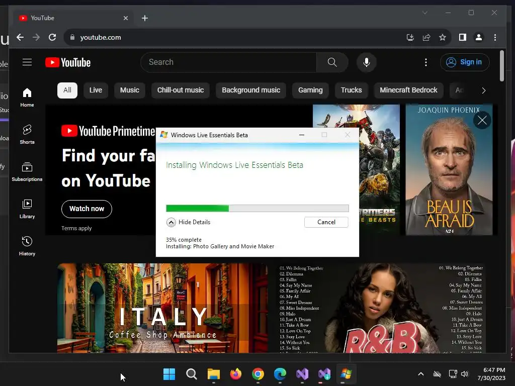Dismiss the Primetime banner with X
Viewport: 515px width, 386px height.
point(482,120)
